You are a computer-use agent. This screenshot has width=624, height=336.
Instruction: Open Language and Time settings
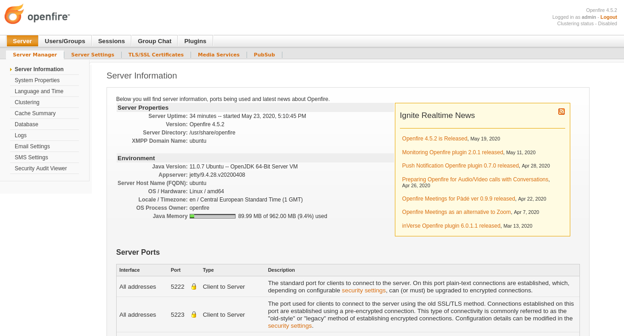[x=39, y=91]
